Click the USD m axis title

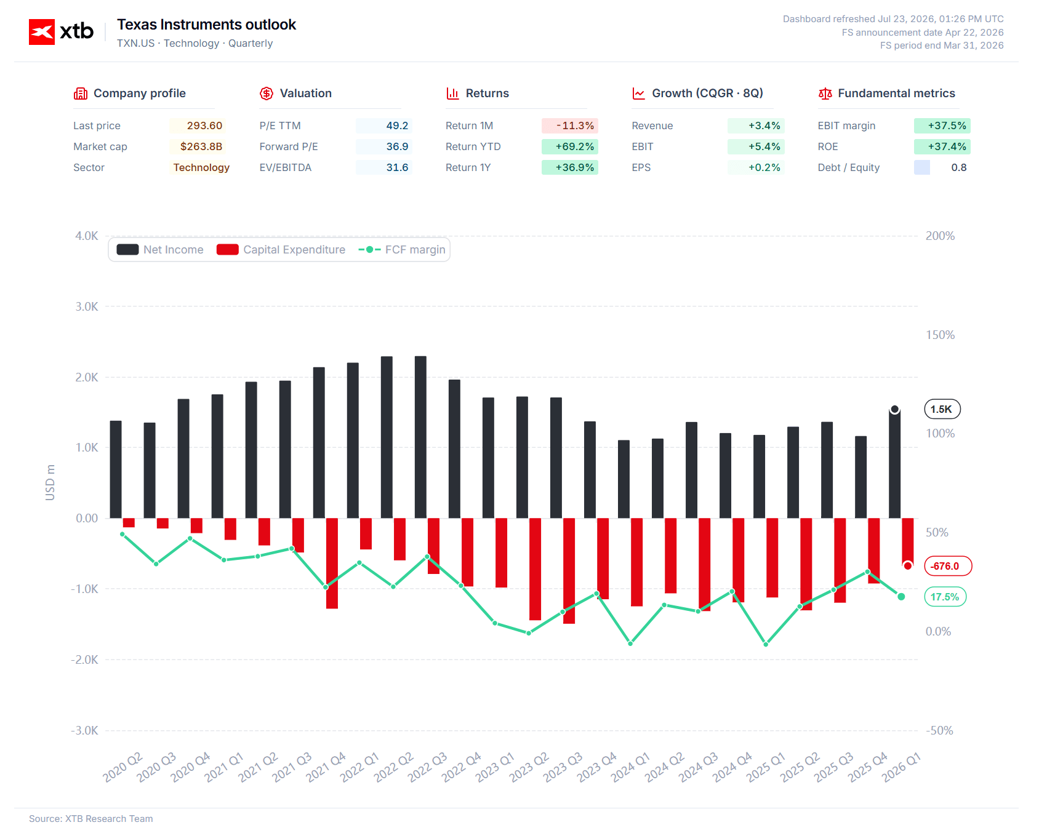click(x=50, y=482)
